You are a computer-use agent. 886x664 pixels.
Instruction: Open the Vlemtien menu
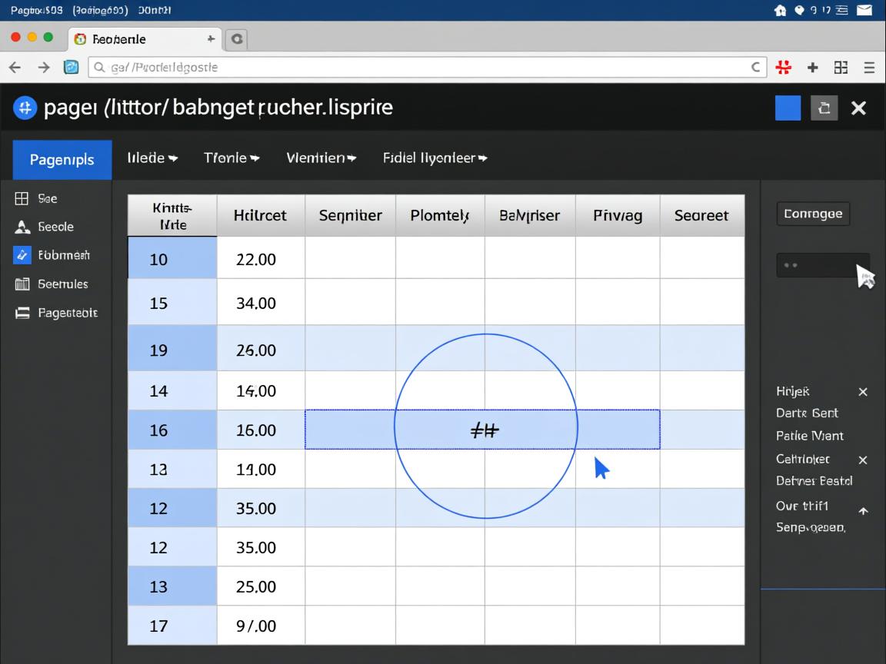pyautogui.click(x=321, y=158)
